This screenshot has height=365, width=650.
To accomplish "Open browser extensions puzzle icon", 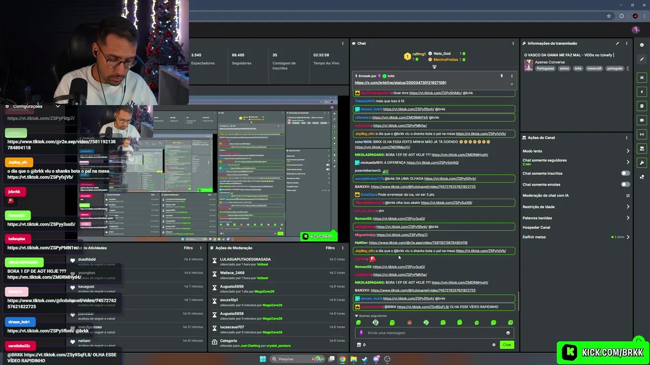I will tap(622, 16).
